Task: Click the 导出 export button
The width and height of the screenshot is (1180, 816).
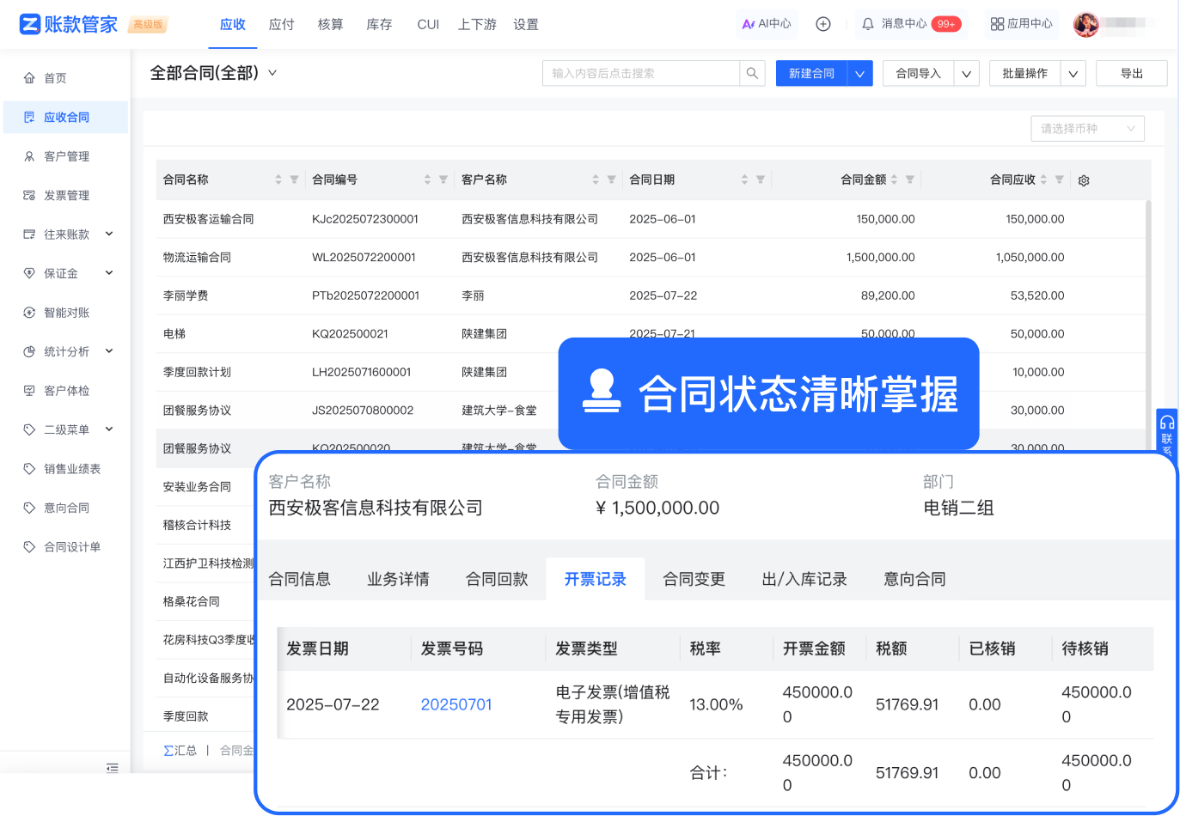Action: (x=1131, y=74)
